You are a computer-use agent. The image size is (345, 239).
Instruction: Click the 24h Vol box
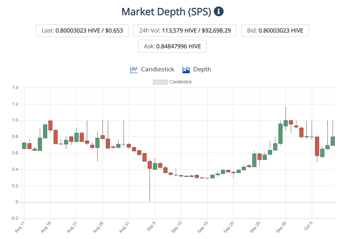pos(185,31)
